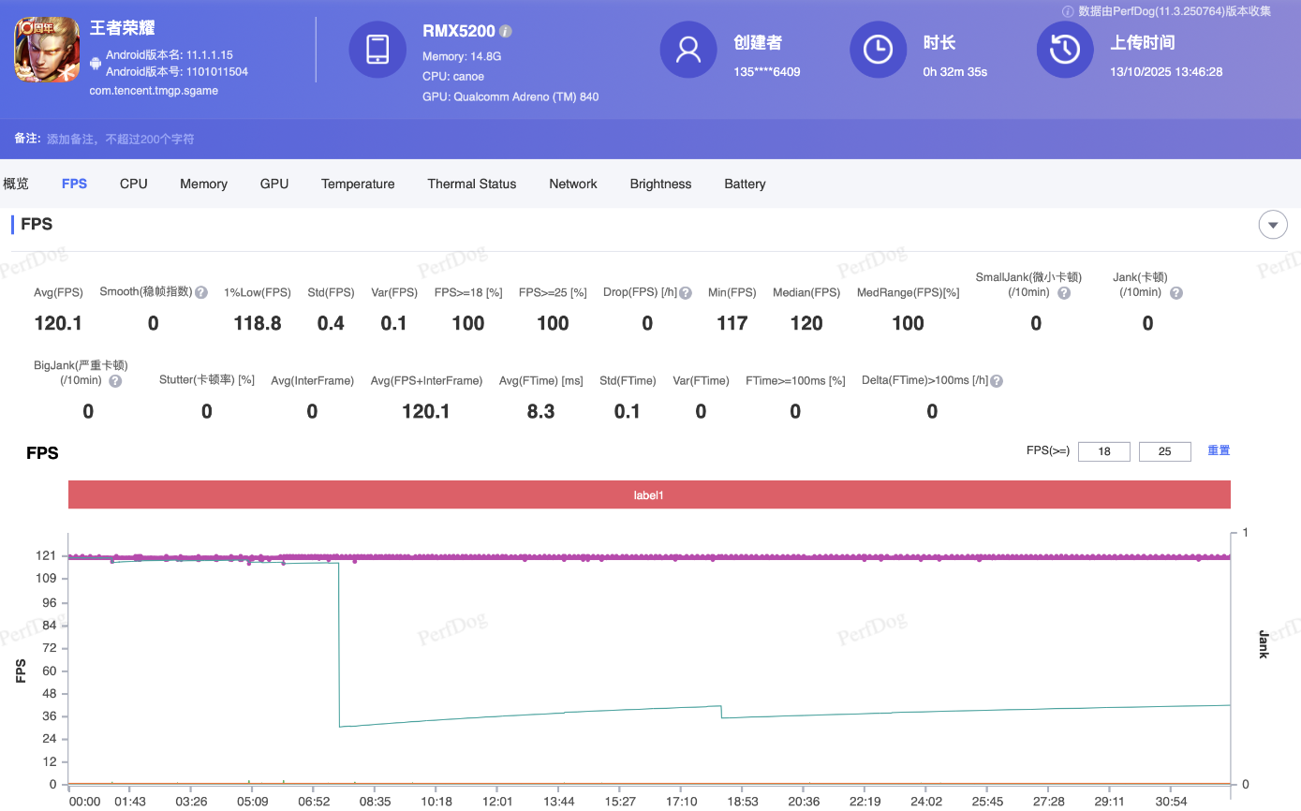Viewport: 1301px width, 811px height.
Task: Click the 重置 reset link
Action: (1219, 450)
